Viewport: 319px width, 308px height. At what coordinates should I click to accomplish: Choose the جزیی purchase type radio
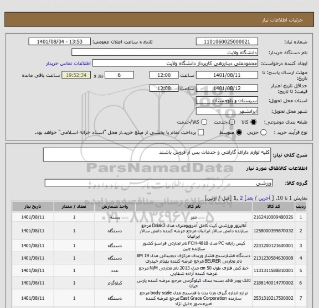point(263,133)
